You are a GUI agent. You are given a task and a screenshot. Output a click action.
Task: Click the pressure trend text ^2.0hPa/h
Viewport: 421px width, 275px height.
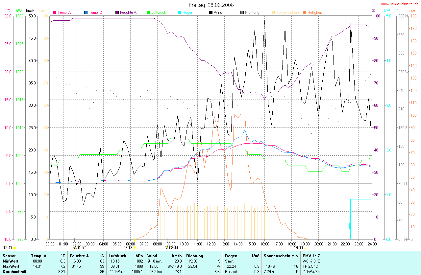click(x=118, y=272)
